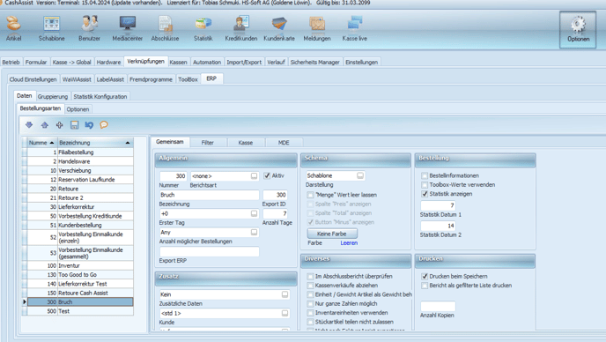Click the Export ERP input field
606x342 pixels.
[209, 251]
